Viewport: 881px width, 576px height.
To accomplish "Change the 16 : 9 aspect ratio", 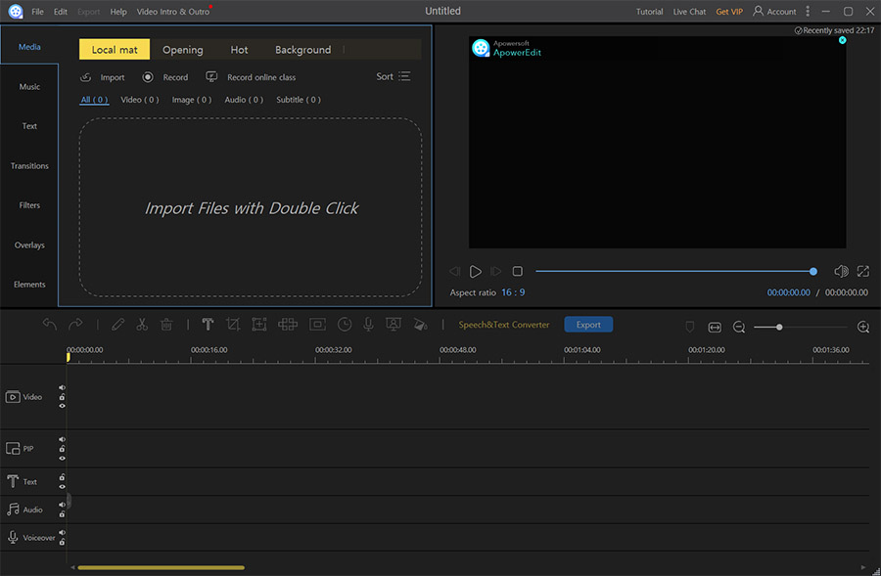I will [x=513, y=292].
